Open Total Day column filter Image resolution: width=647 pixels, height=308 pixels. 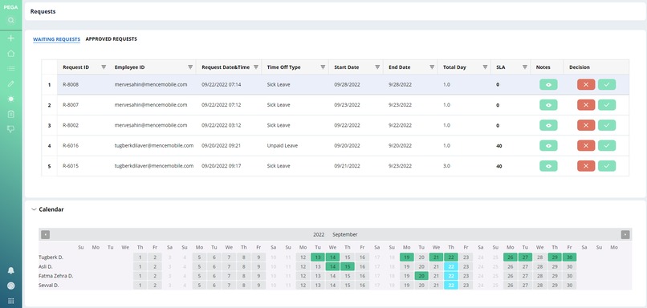(485, 67)
